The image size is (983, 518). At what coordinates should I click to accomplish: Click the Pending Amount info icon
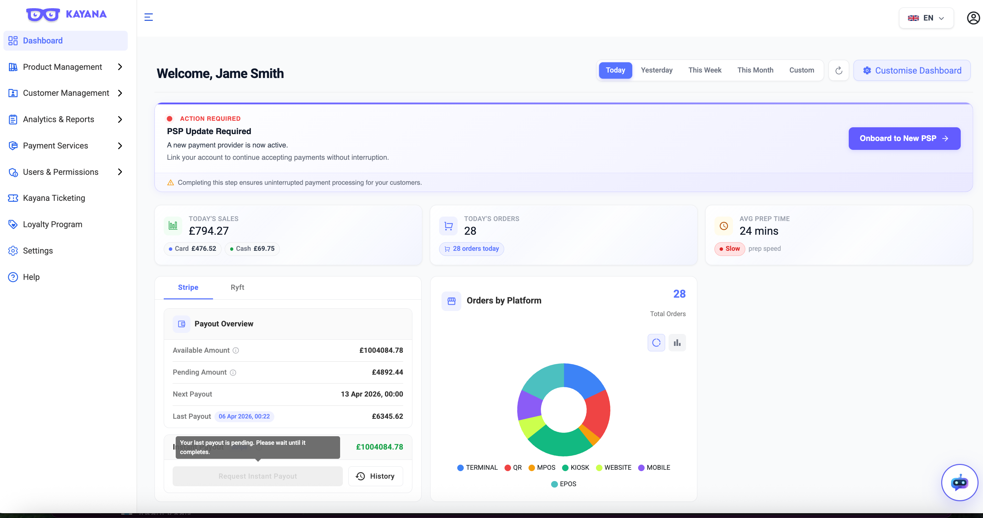tap(233, 372)
